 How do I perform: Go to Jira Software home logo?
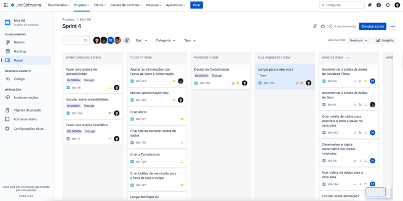26,5
